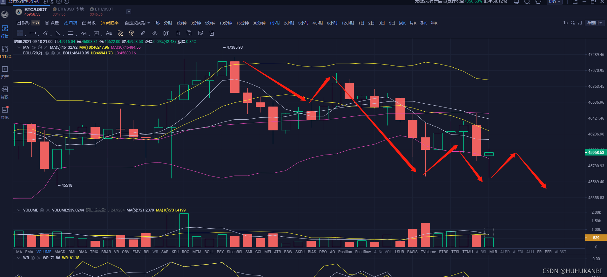Switch to ETH/USDT永续 tab
Viewport: 607px width, 277px height.
pyautogui.click(x=68, y=12)
